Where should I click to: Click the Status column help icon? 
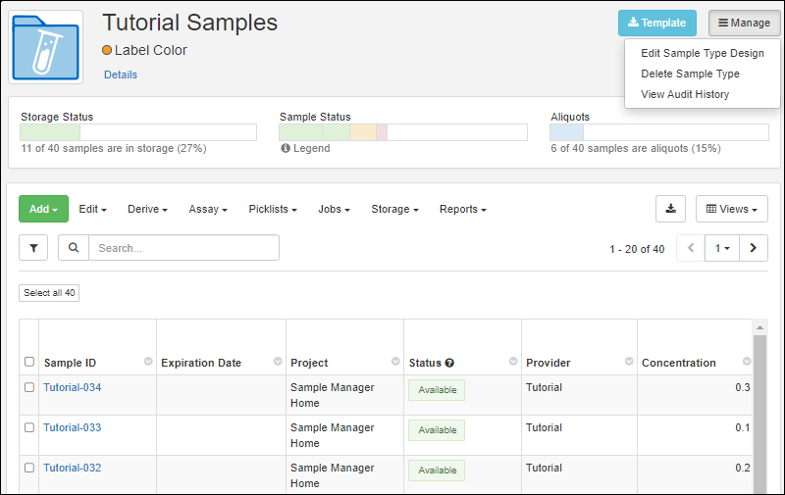coord(449,363)
